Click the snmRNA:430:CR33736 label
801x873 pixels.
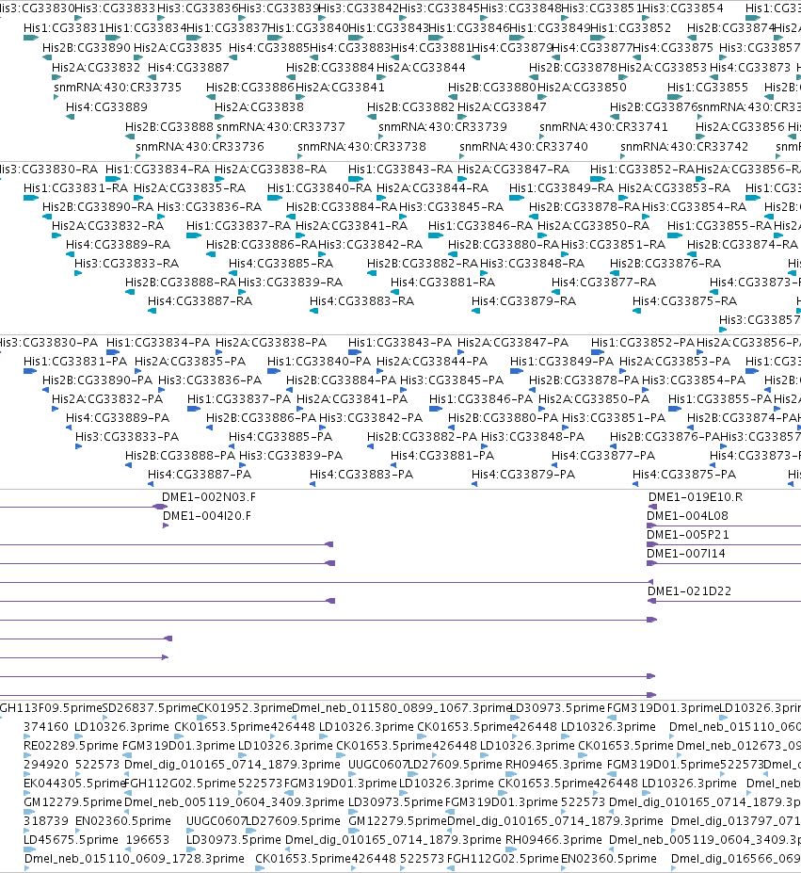coord(200,146)
